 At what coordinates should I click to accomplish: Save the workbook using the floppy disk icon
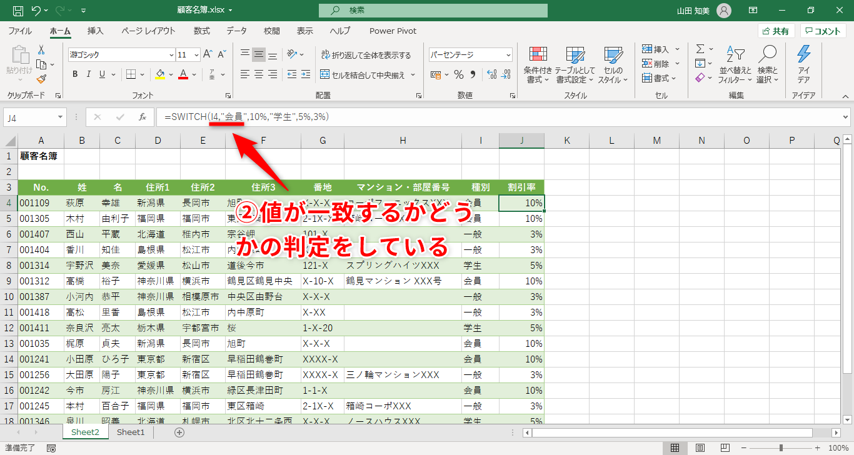click(x=18, y=11)
